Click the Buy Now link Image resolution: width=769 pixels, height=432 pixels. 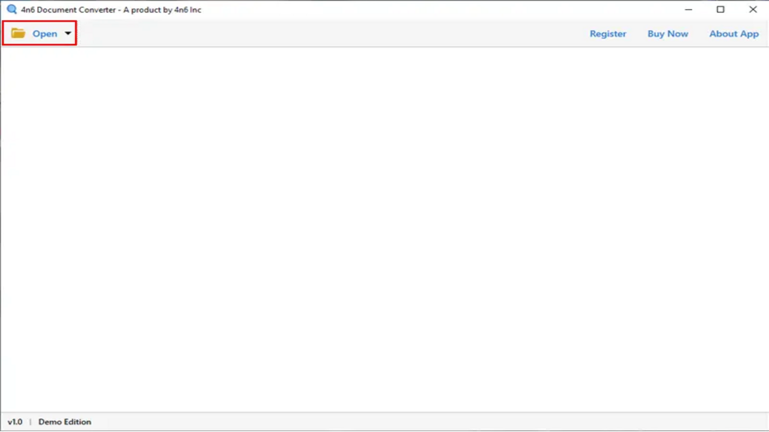pyautogui.click(x=667, y=34)
